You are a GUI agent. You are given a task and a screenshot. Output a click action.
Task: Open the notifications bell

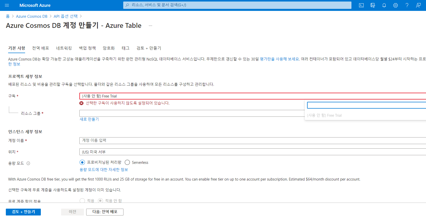pos(384,5)
